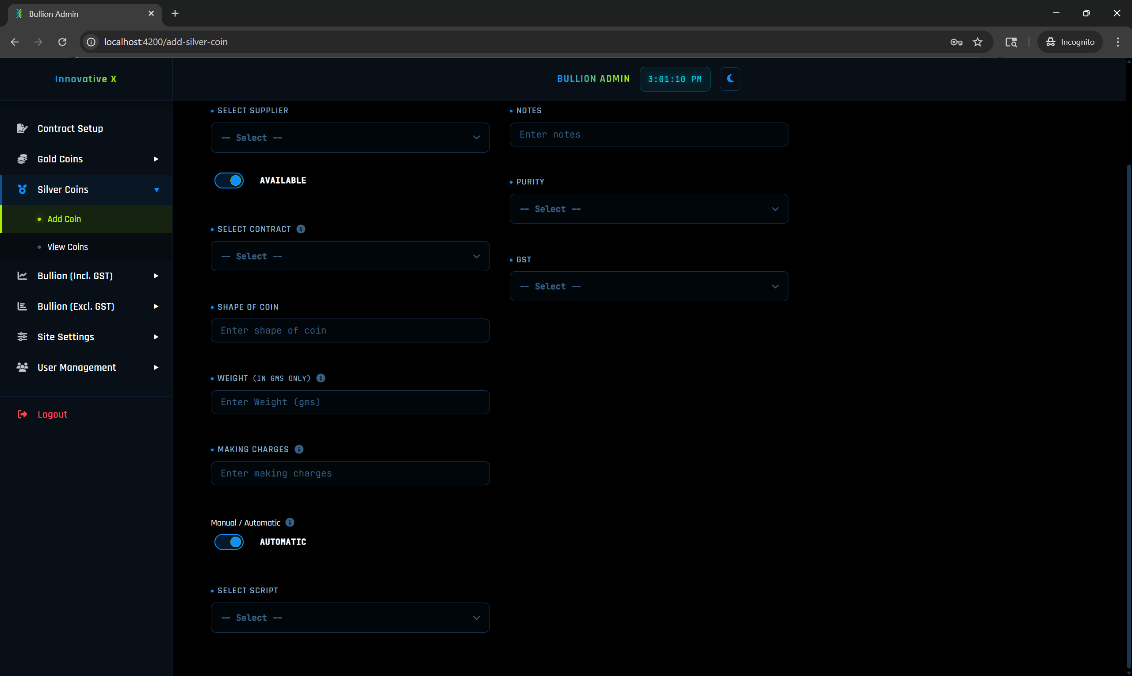Click info icon next to Making Charges
The width and height of the screenshot is (1132, 676).
point(299,449)
